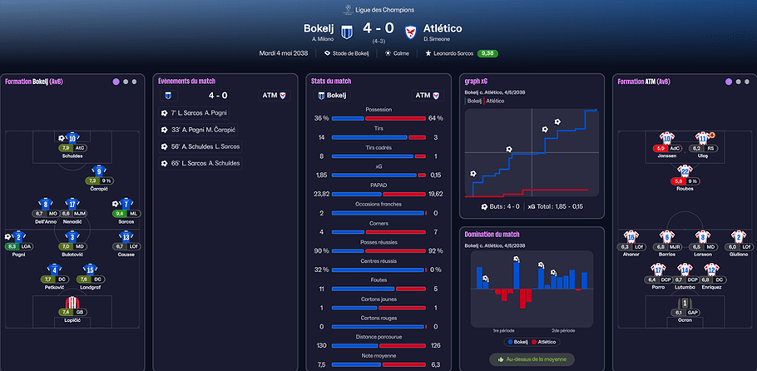Open the Stats du match Bokelj team tab
Viewport: 757px width, 371px height.
coord(332,95)
